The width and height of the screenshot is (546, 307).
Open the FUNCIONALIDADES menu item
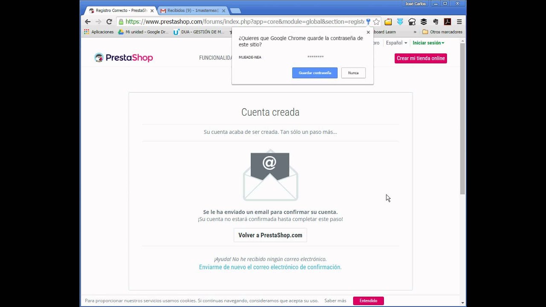click(215, 58)
